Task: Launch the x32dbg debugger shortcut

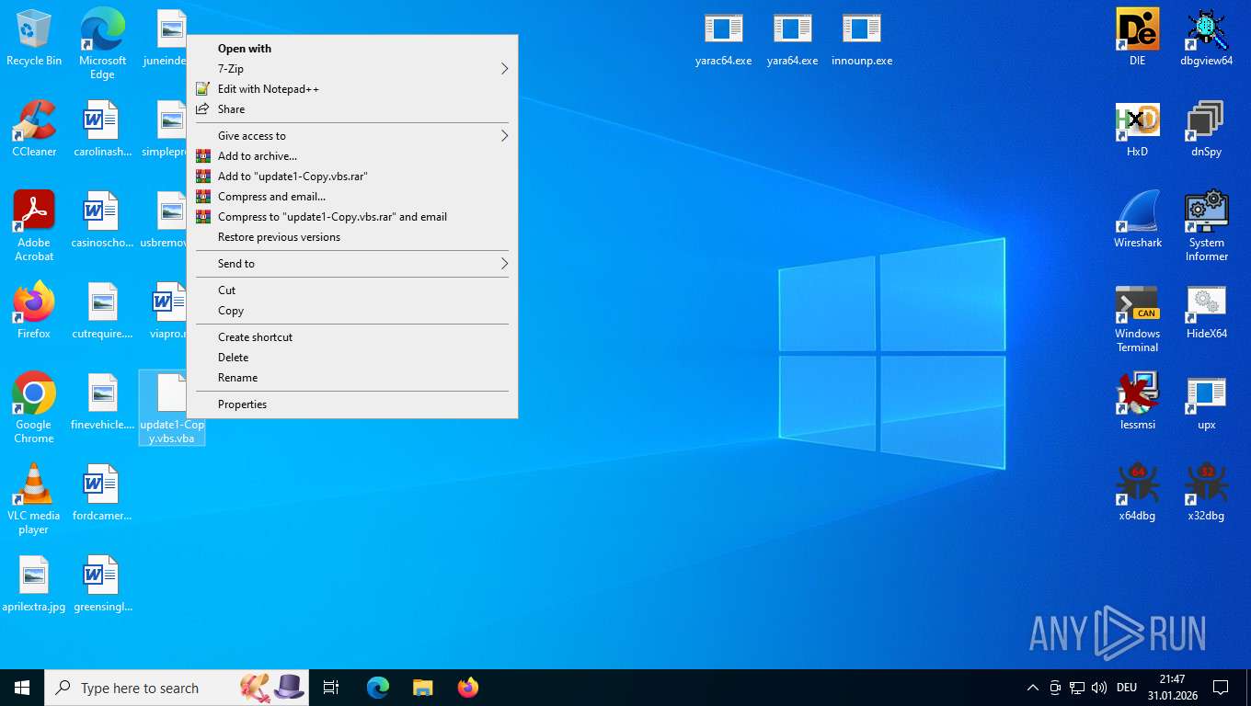Action: (x=1207, y=493)
